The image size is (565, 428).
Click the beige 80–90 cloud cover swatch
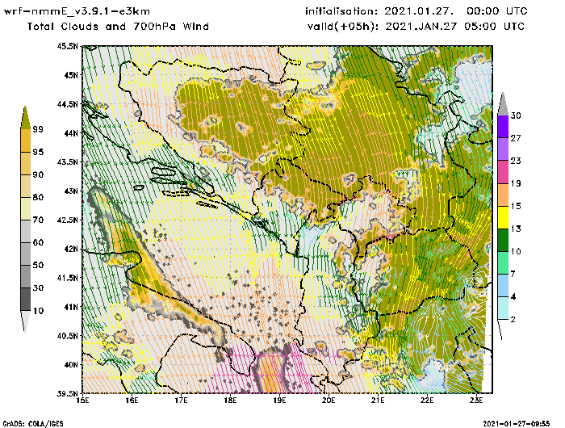tap(25, 186)
